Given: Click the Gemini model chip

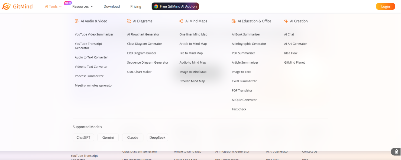Looking at the screenshot, I should (108, 138).
